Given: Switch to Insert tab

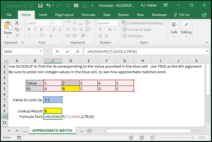Looking at the screenshot, I should (43, 15).
